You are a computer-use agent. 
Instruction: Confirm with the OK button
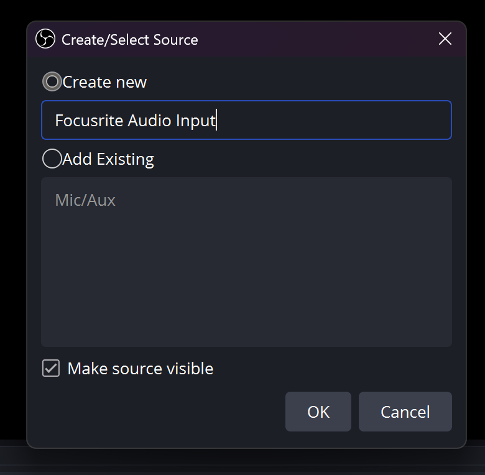[318, 412]
